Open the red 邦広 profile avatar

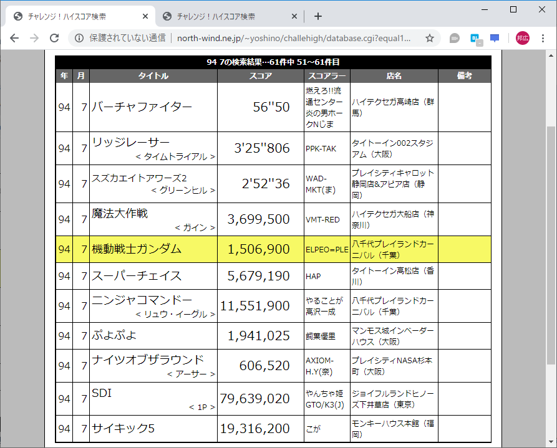coord(523,38)
